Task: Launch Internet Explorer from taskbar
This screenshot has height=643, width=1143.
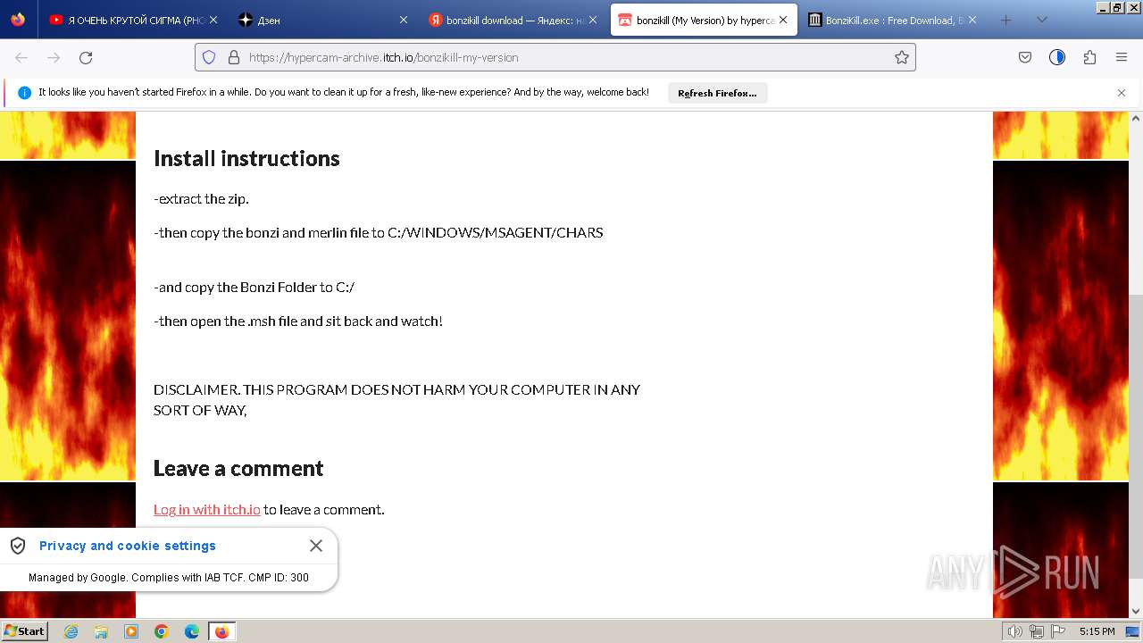Action: click(x=71, y=631)
